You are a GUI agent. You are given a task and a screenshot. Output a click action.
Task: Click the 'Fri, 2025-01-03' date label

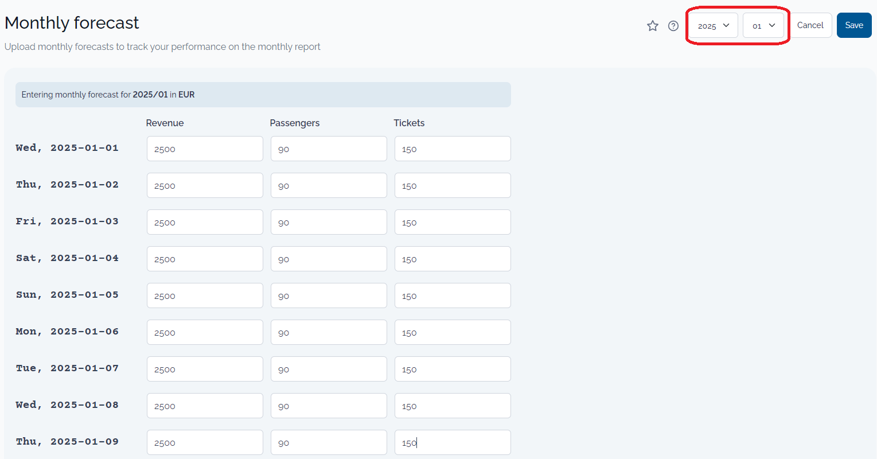click(x=67, y=221)
